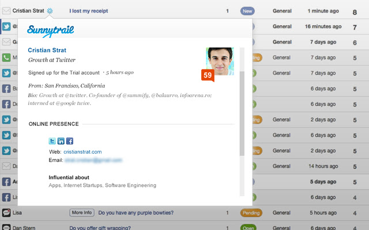Open the Facebook profile icon under Online Presence
The image size is (369, 230).
click(70, 141)
